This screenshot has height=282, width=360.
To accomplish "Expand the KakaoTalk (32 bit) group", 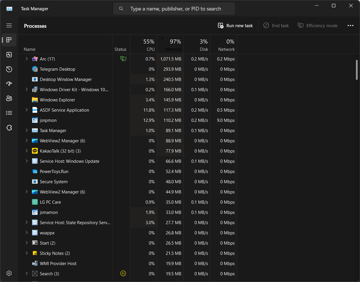I will tap(27, 151).
